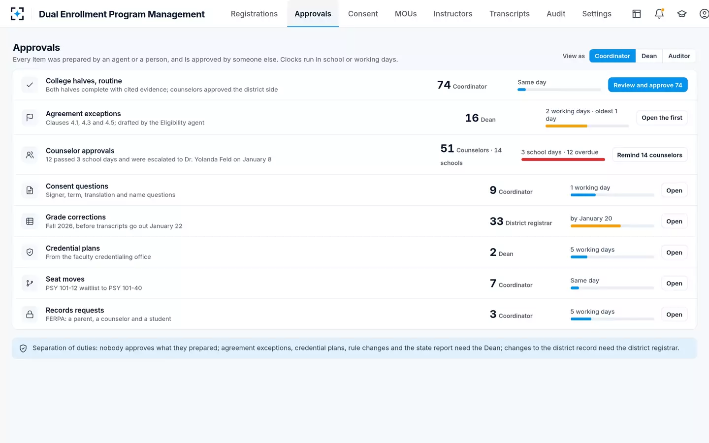709x443 pixels.
Task: Open the Seat moves row
Action: pyautogui.click(x=674, y=284)
